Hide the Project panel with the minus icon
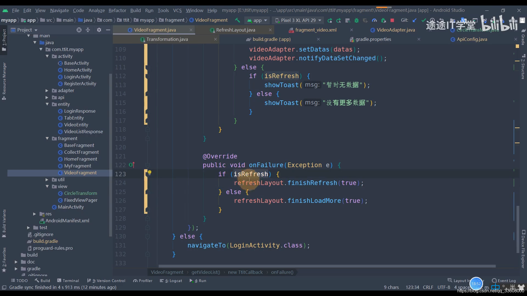The image size is (527, 296). point(108,30)
